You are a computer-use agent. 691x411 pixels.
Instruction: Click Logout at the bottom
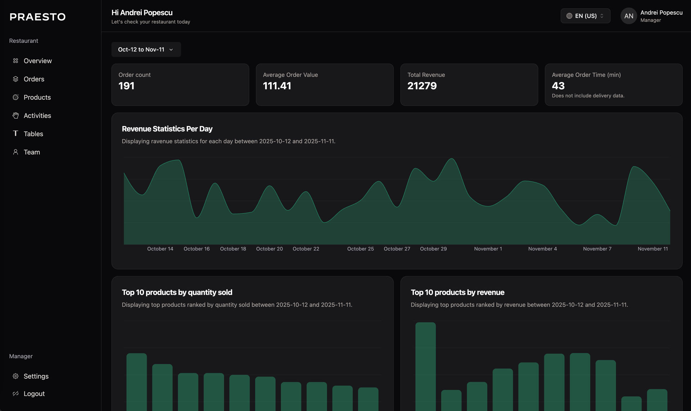pos(34,393)
